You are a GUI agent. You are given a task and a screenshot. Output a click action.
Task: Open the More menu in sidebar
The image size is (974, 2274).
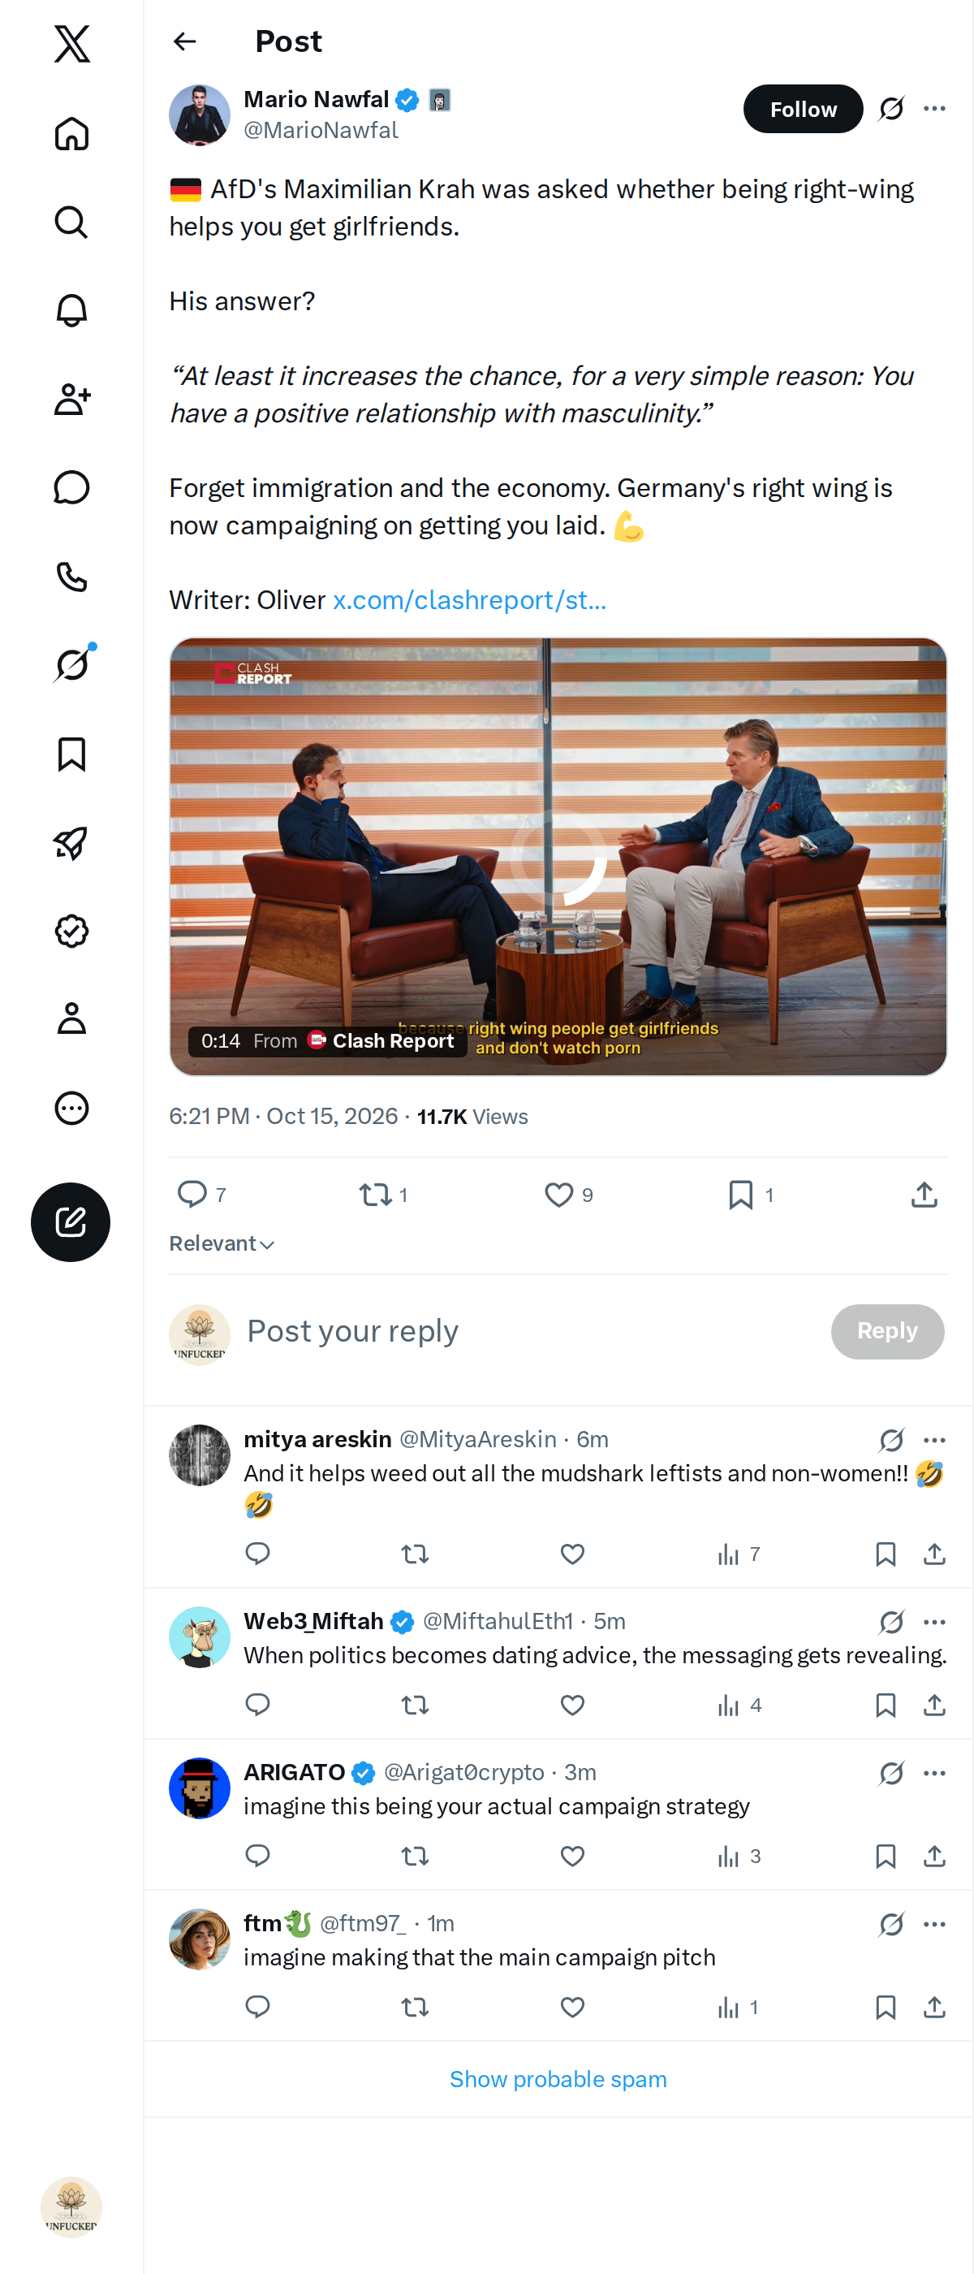[71, 1108]
